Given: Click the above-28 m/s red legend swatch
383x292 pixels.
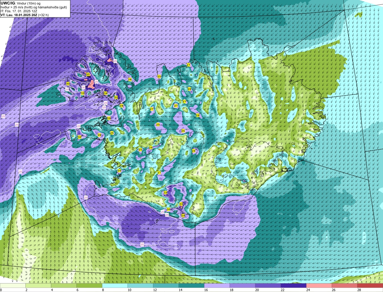Looking at the screenshot, I should point(370,286).
